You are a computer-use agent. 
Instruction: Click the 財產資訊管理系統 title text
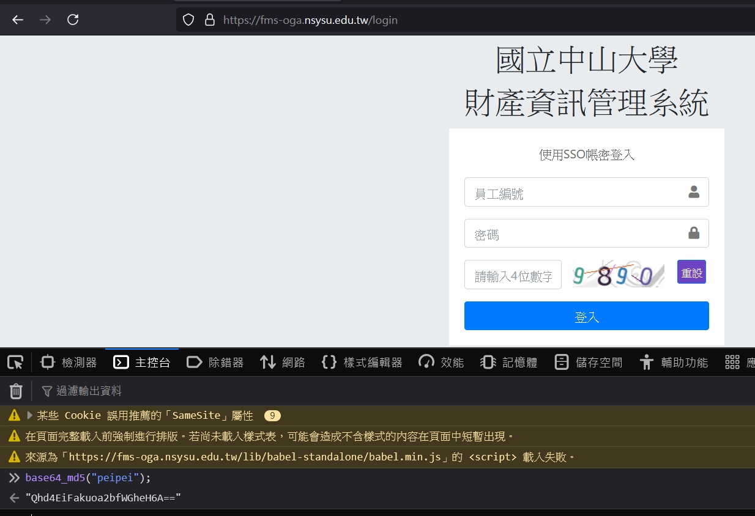586,102
